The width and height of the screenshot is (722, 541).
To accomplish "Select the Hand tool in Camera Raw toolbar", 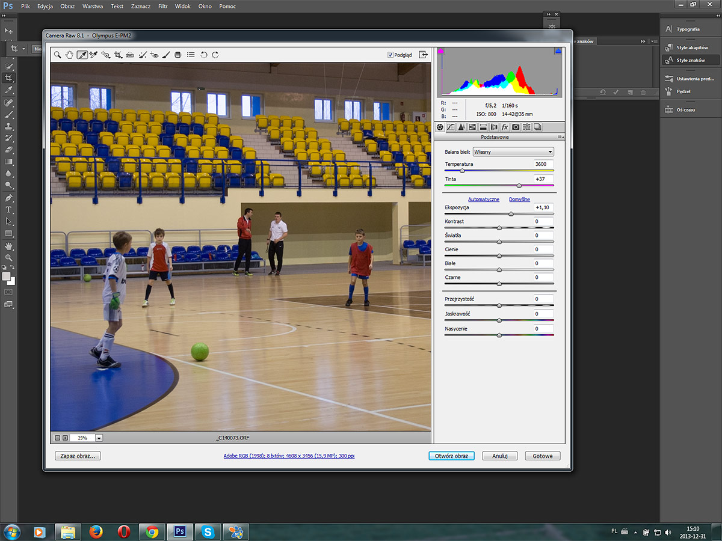I will pyautogui.click(x=69, y=55).
